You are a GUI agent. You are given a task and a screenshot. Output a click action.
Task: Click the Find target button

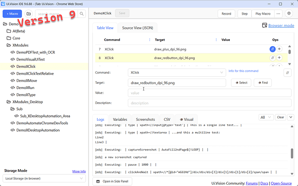[x=263, y=83]
